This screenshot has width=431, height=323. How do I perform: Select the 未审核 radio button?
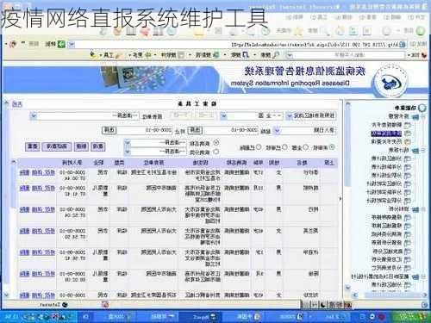point(332,147)
